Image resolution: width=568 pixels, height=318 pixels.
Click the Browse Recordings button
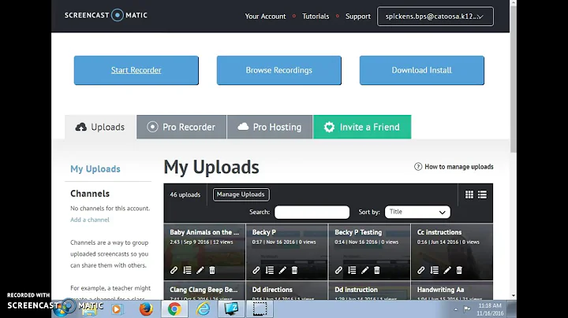click(279, 70)
